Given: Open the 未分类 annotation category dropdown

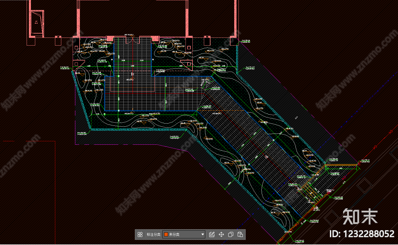Looking at the screenshot, I should (184, 234).
